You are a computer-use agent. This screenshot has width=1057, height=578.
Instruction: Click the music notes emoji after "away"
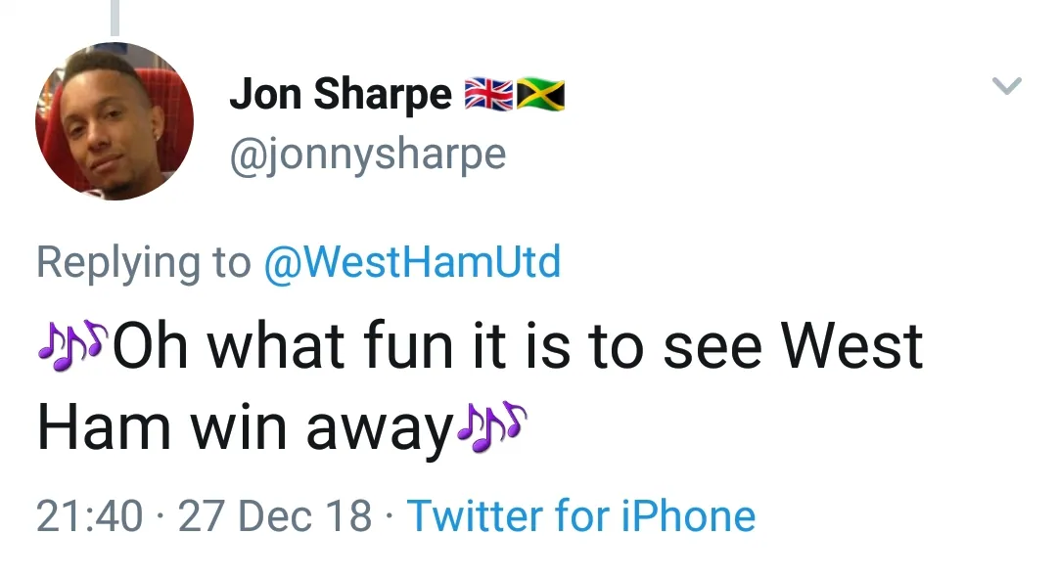click(491, 426)
